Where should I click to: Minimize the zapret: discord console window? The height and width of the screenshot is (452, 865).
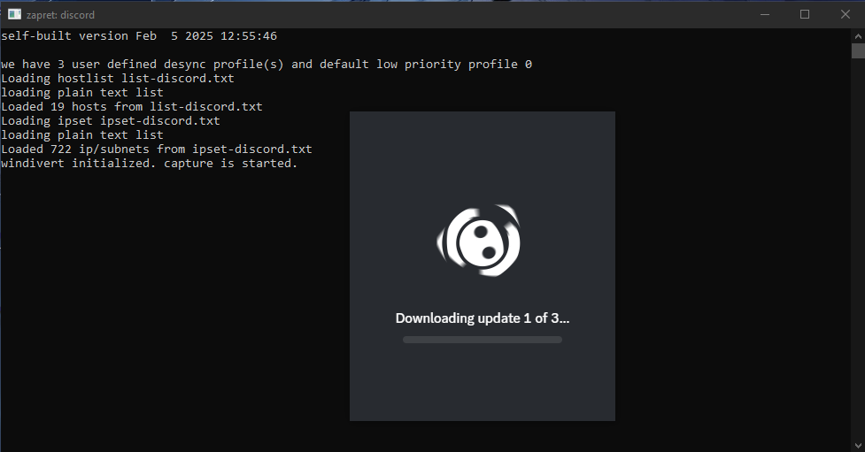tap(763, 14)
